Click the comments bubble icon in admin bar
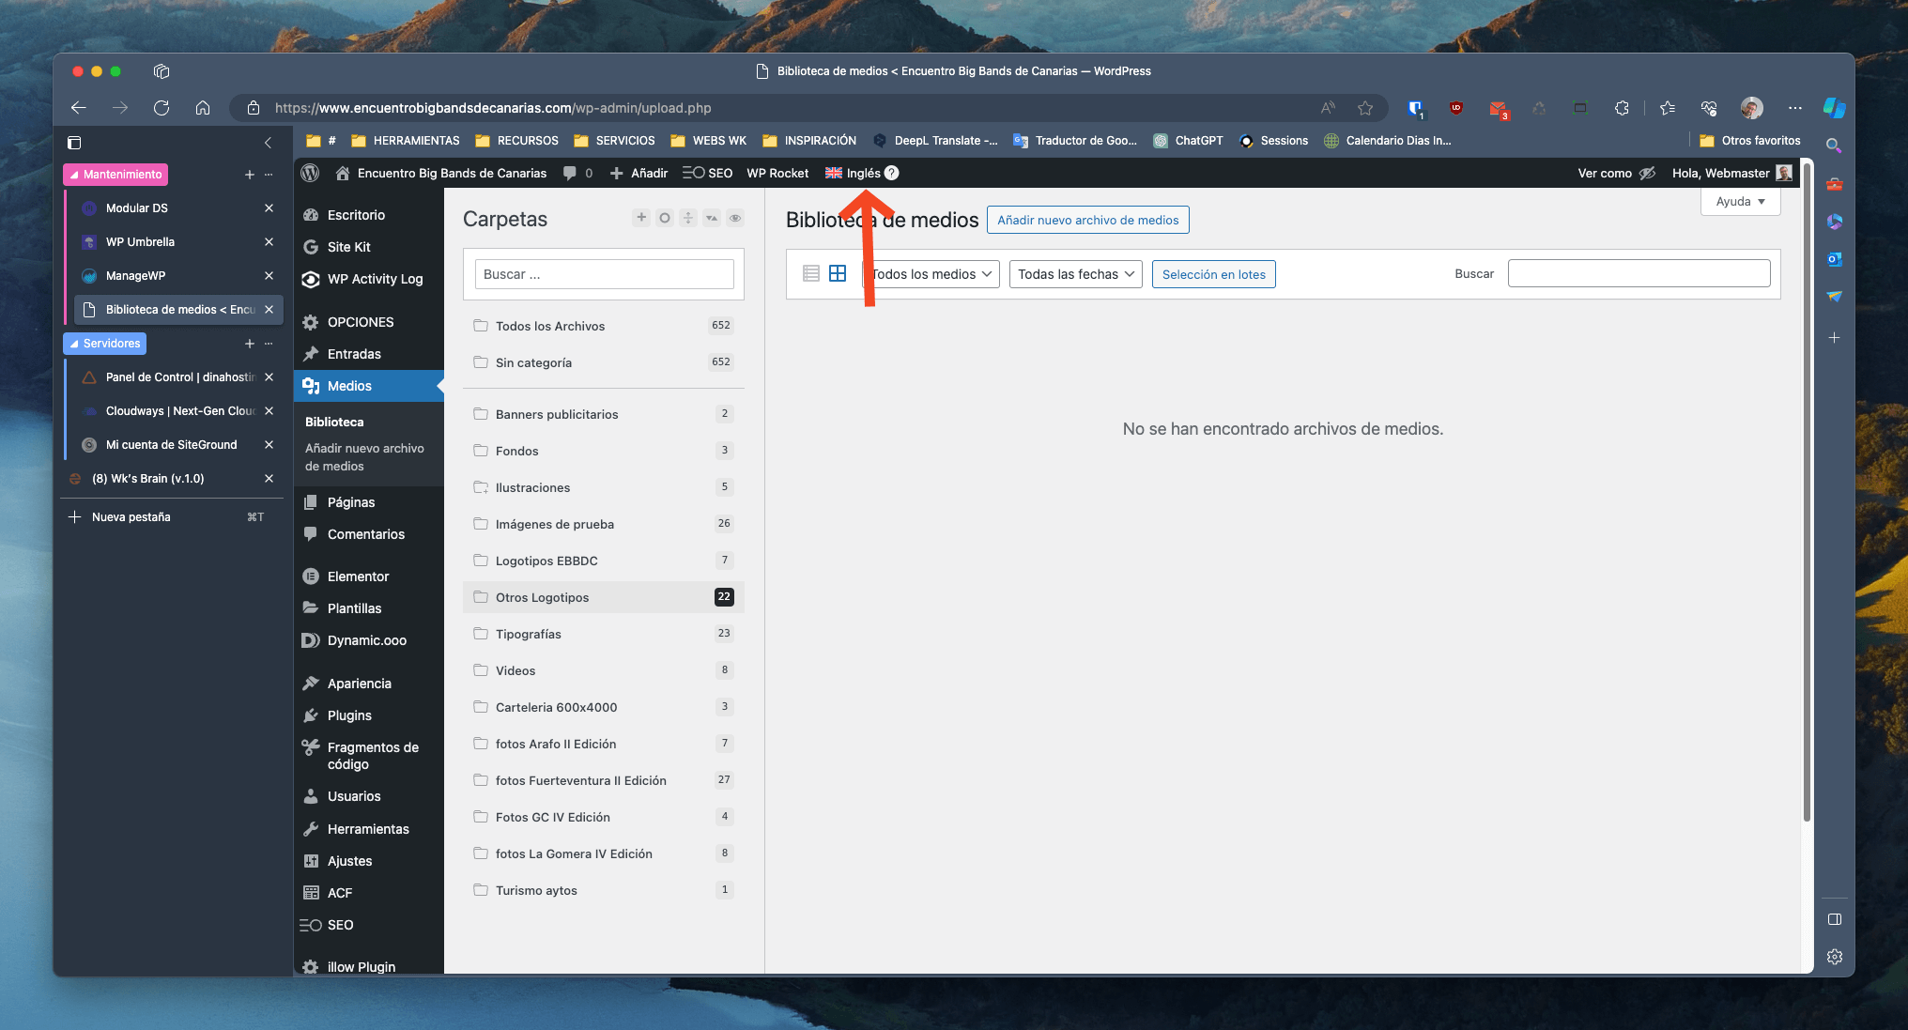Viewport: 1908px width, 1030px height. [x=570, y=173]
